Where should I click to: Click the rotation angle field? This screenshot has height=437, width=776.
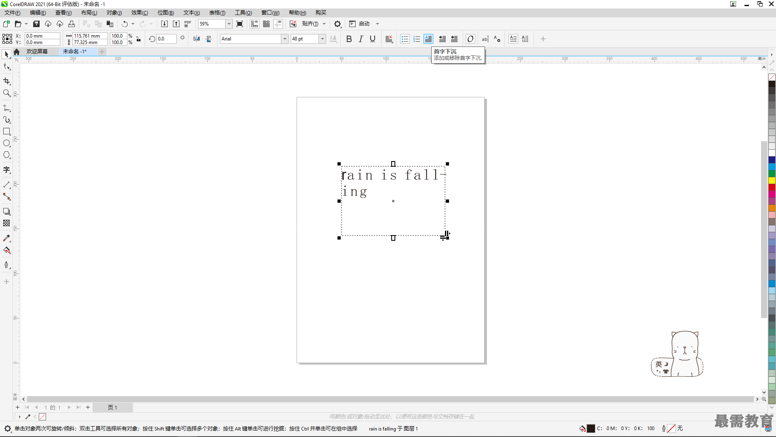(167, 39)
